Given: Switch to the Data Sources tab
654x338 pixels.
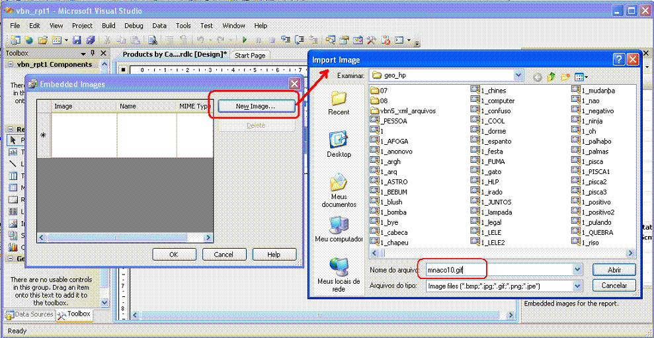Looking at the screenshot, I should [30, 314].
